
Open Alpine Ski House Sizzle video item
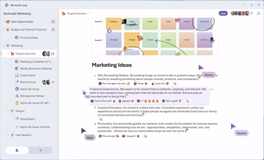point(36,127)
